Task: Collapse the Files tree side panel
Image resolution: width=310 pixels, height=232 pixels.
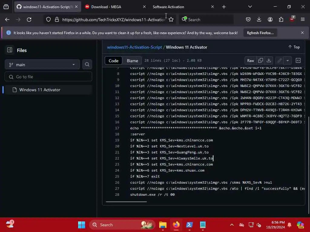Action: click(x=10, y=50)
